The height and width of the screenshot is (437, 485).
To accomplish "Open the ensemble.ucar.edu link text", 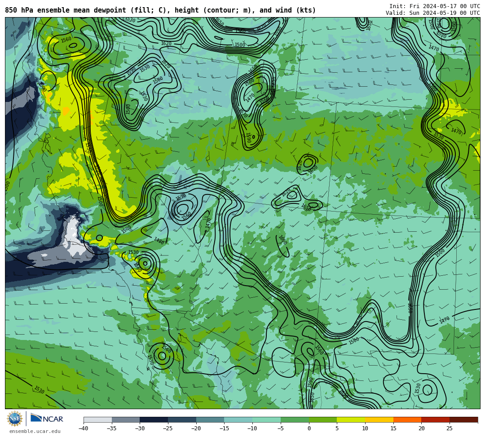I will tap(35, 431).
